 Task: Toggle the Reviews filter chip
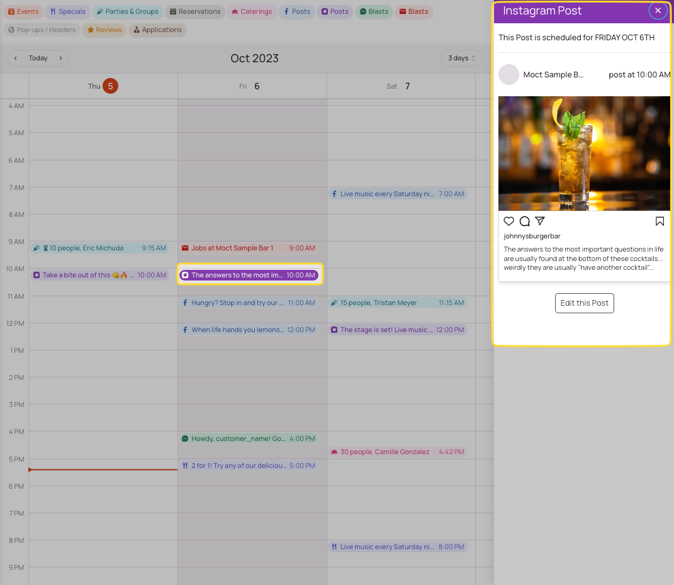tap(104, 30)
